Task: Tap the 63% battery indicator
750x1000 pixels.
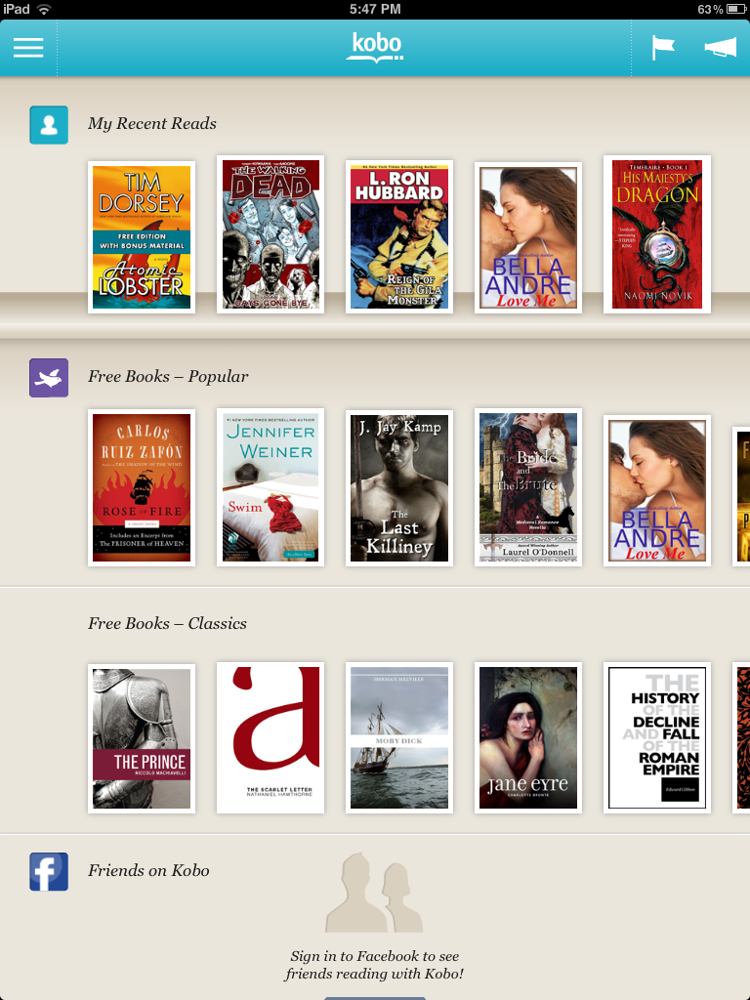Action: [x=722, y=9]
